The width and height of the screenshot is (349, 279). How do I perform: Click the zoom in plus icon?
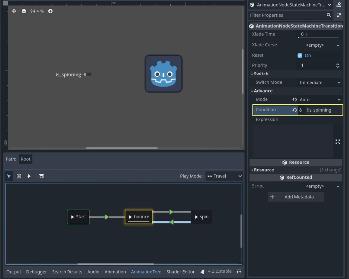click(50, 11)
